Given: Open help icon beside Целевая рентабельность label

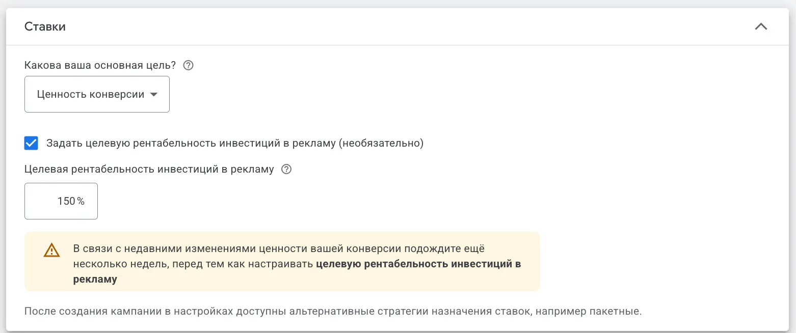Looking at the screenshot, I should click(x=286, y=170).
